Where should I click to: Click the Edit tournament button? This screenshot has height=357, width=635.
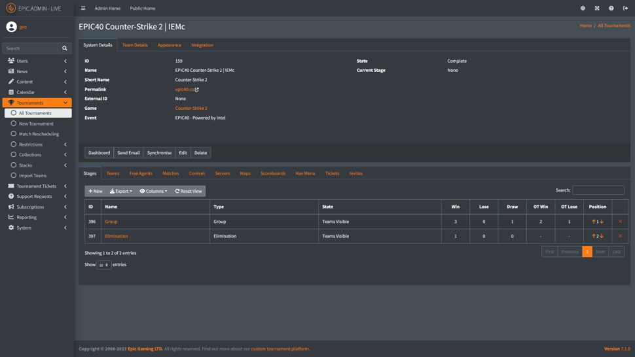[x=183, y=153]
